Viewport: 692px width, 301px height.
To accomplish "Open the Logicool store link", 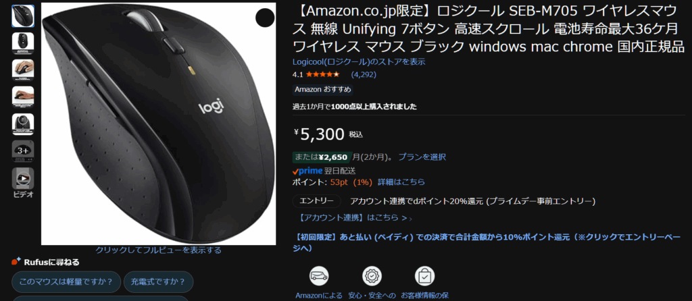I will click(359, 61).
